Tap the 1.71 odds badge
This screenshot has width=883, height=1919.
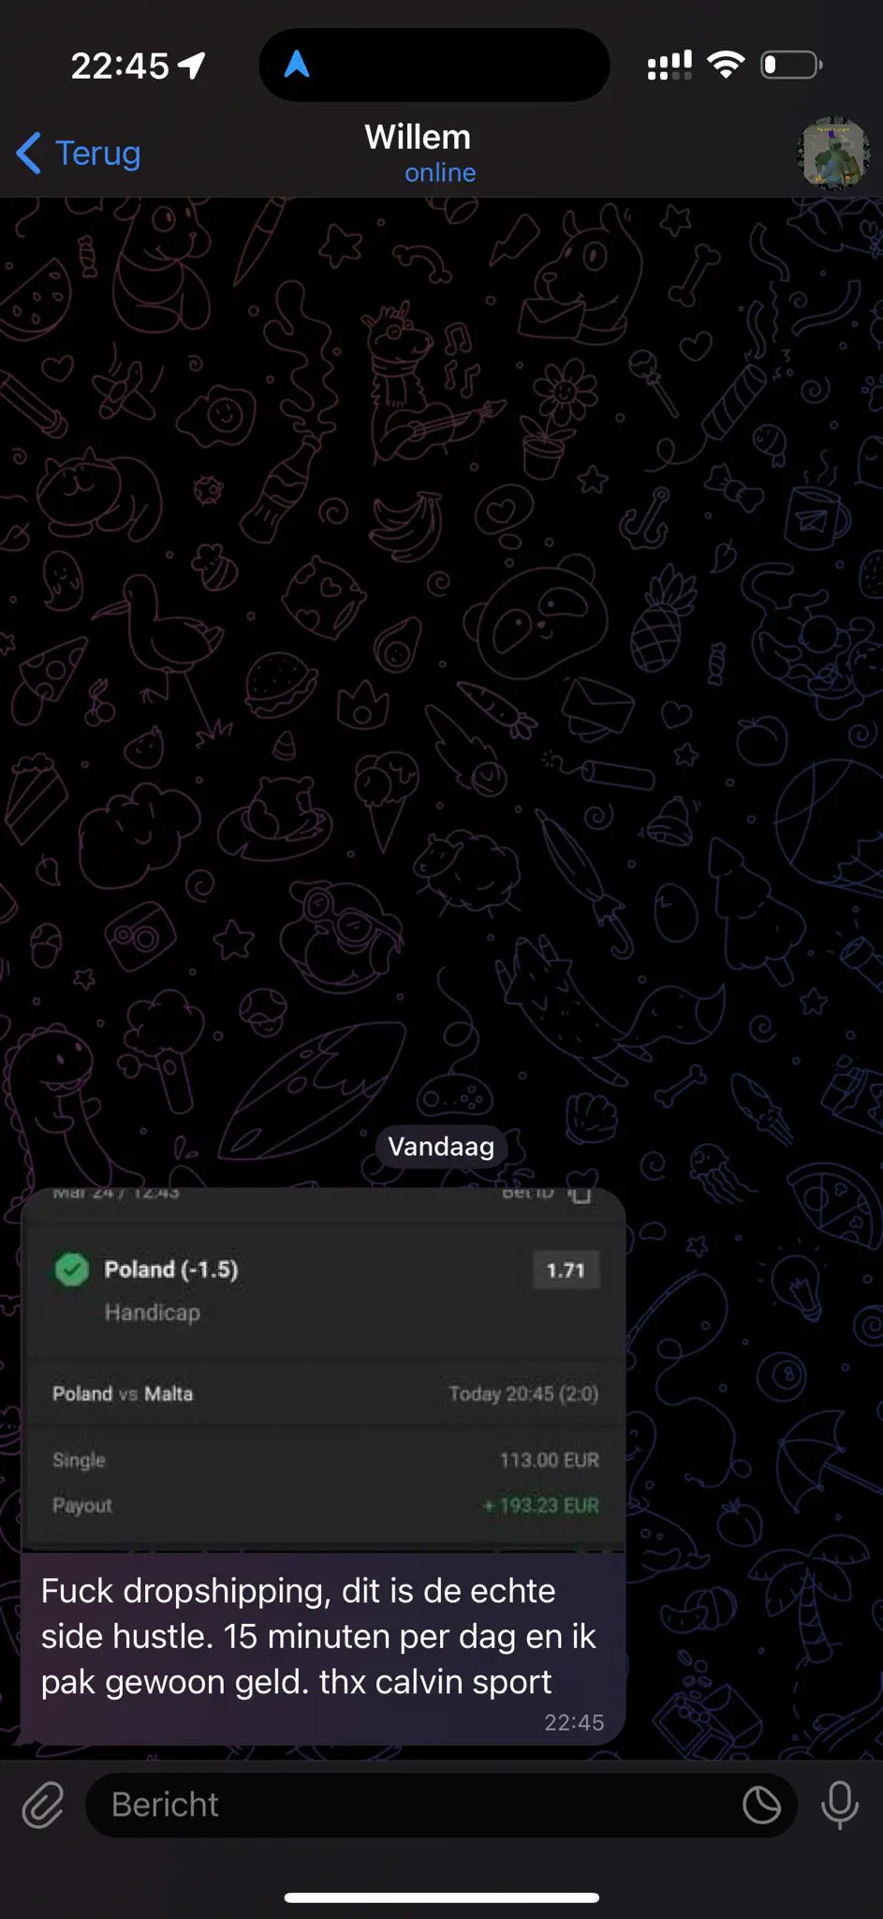pos(566,1271)
